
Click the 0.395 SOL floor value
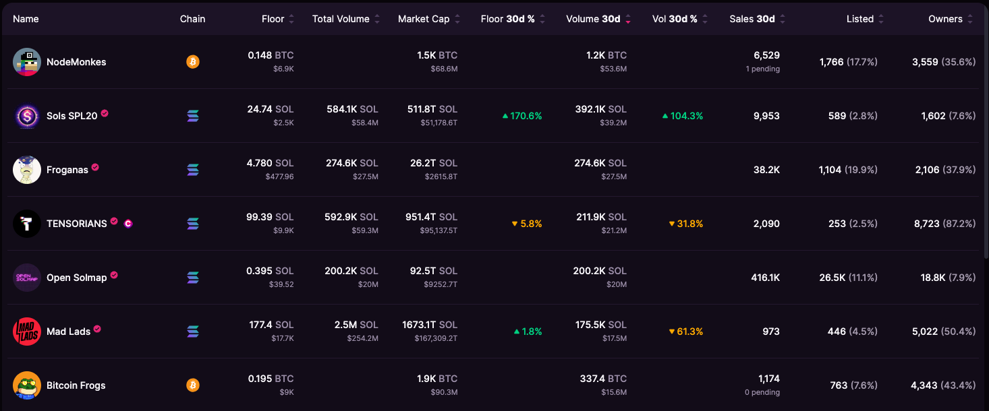[270, 271]
